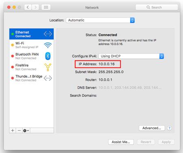Screen dimensions: 183x153
Task: Select FireWire service
Action: tap(31, 67)
